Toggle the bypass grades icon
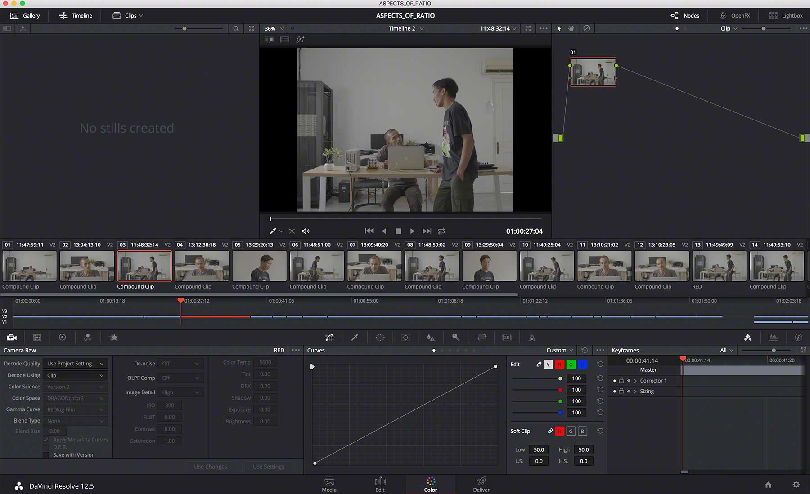The image size is (810, 494). click(586, 28)
